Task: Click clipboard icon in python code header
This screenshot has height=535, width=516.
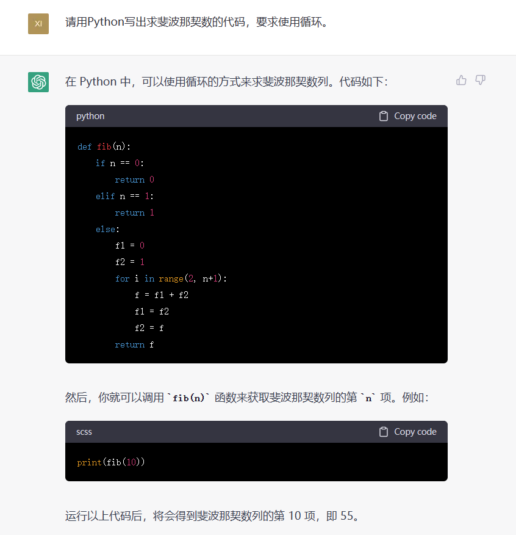Action: click(x=384, y=116)
